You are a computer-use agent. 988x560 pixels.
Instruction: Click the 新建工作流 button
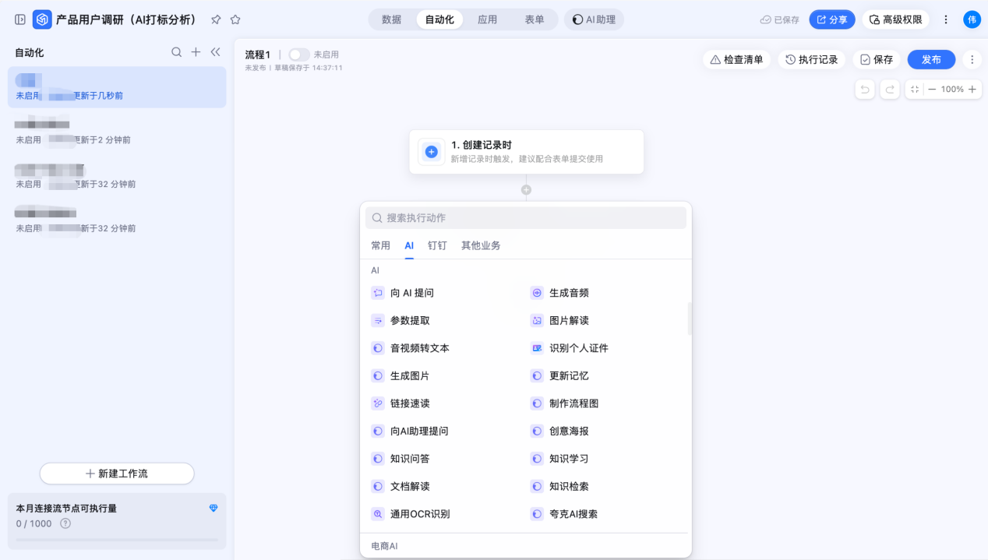tap(117, 474)
